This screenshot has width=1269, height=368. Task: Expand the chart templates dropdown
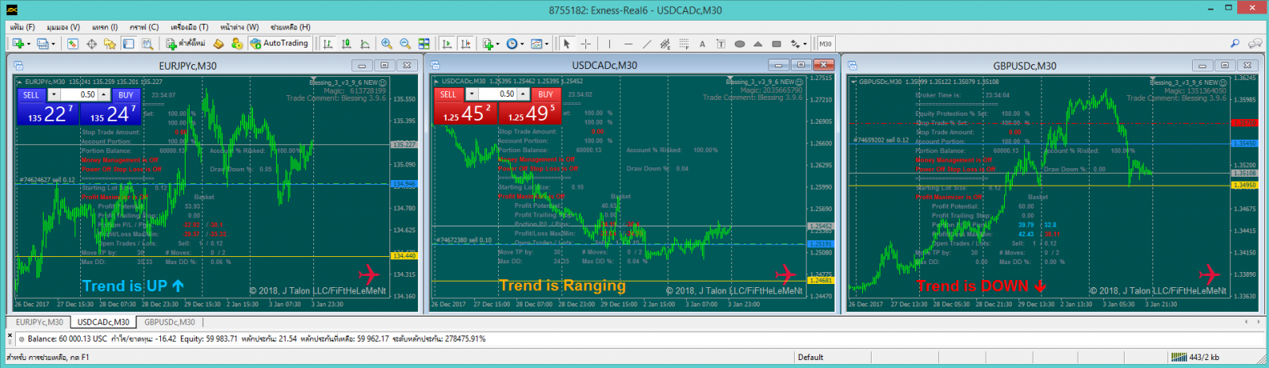[539, 44]
